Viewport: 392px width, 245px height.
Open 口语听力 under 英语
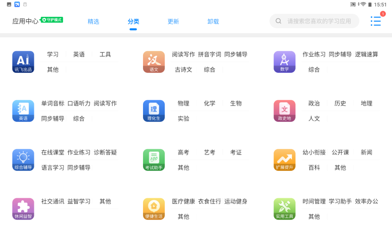coord(79,103)
